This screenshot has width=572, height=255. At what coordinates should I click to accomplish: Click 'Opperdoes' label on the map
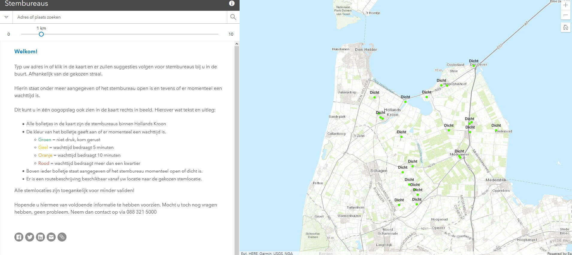(x=501, y=191)
